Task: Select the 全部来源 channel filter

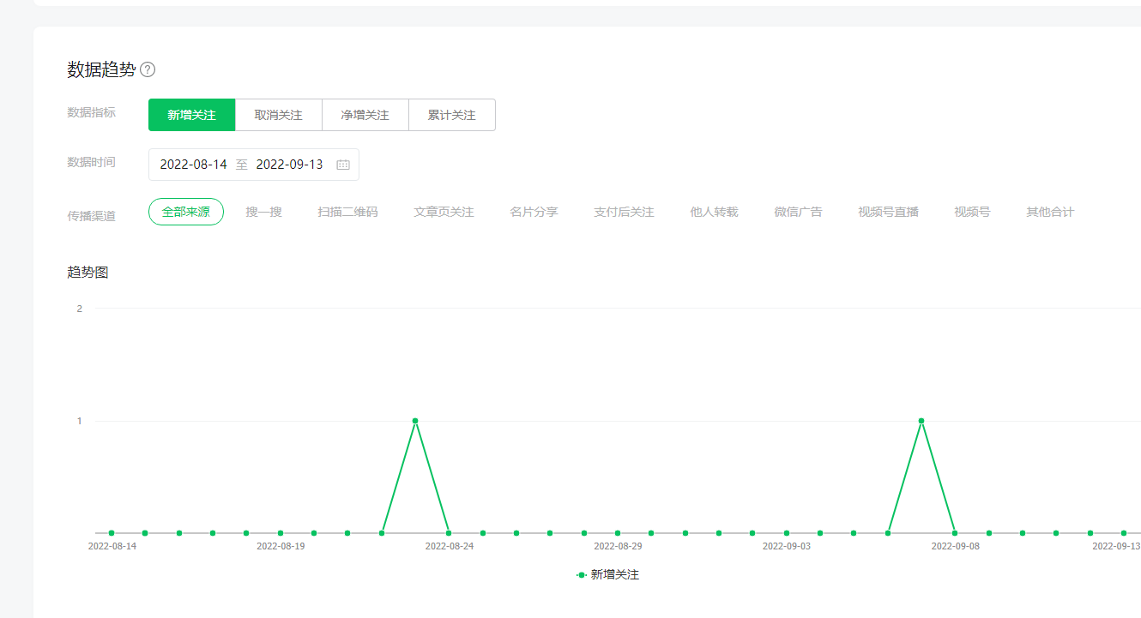Action: pos(186,212)
